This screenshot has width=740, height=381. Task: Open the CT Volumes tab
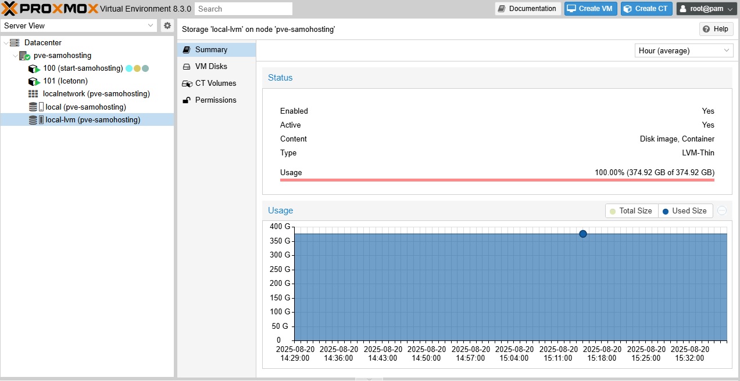(x=215, y=84)
